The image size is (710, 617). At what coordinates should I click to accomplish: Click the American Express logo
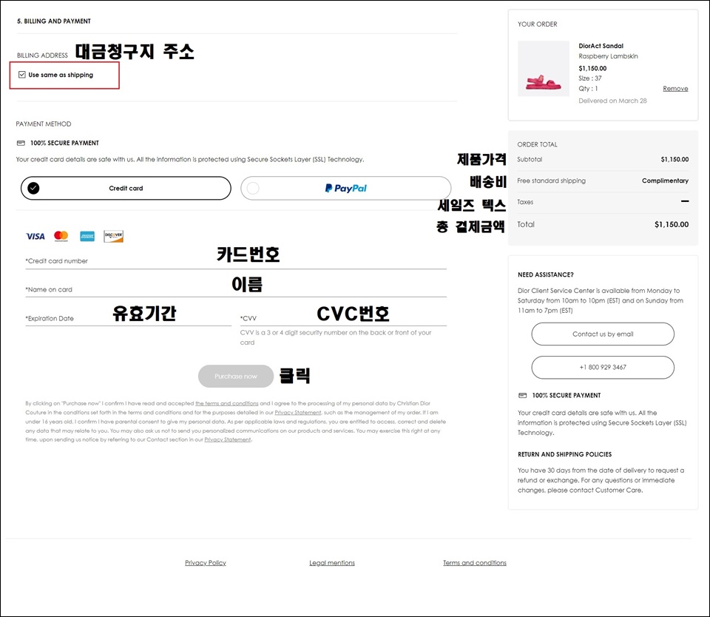(x=87, y=236)
